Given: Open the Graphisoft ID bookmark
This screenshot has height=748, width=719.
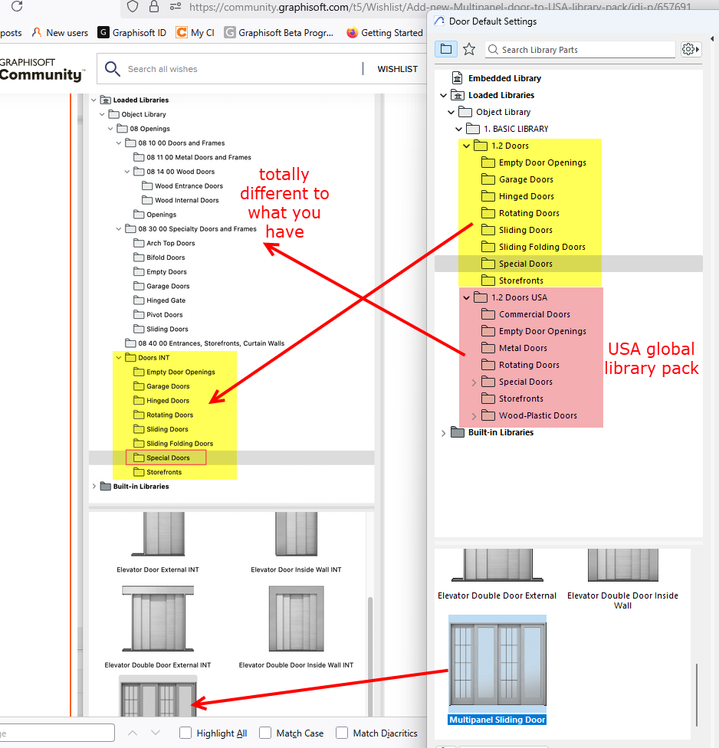Looking at the screenshot, I should tap(132, 32).
